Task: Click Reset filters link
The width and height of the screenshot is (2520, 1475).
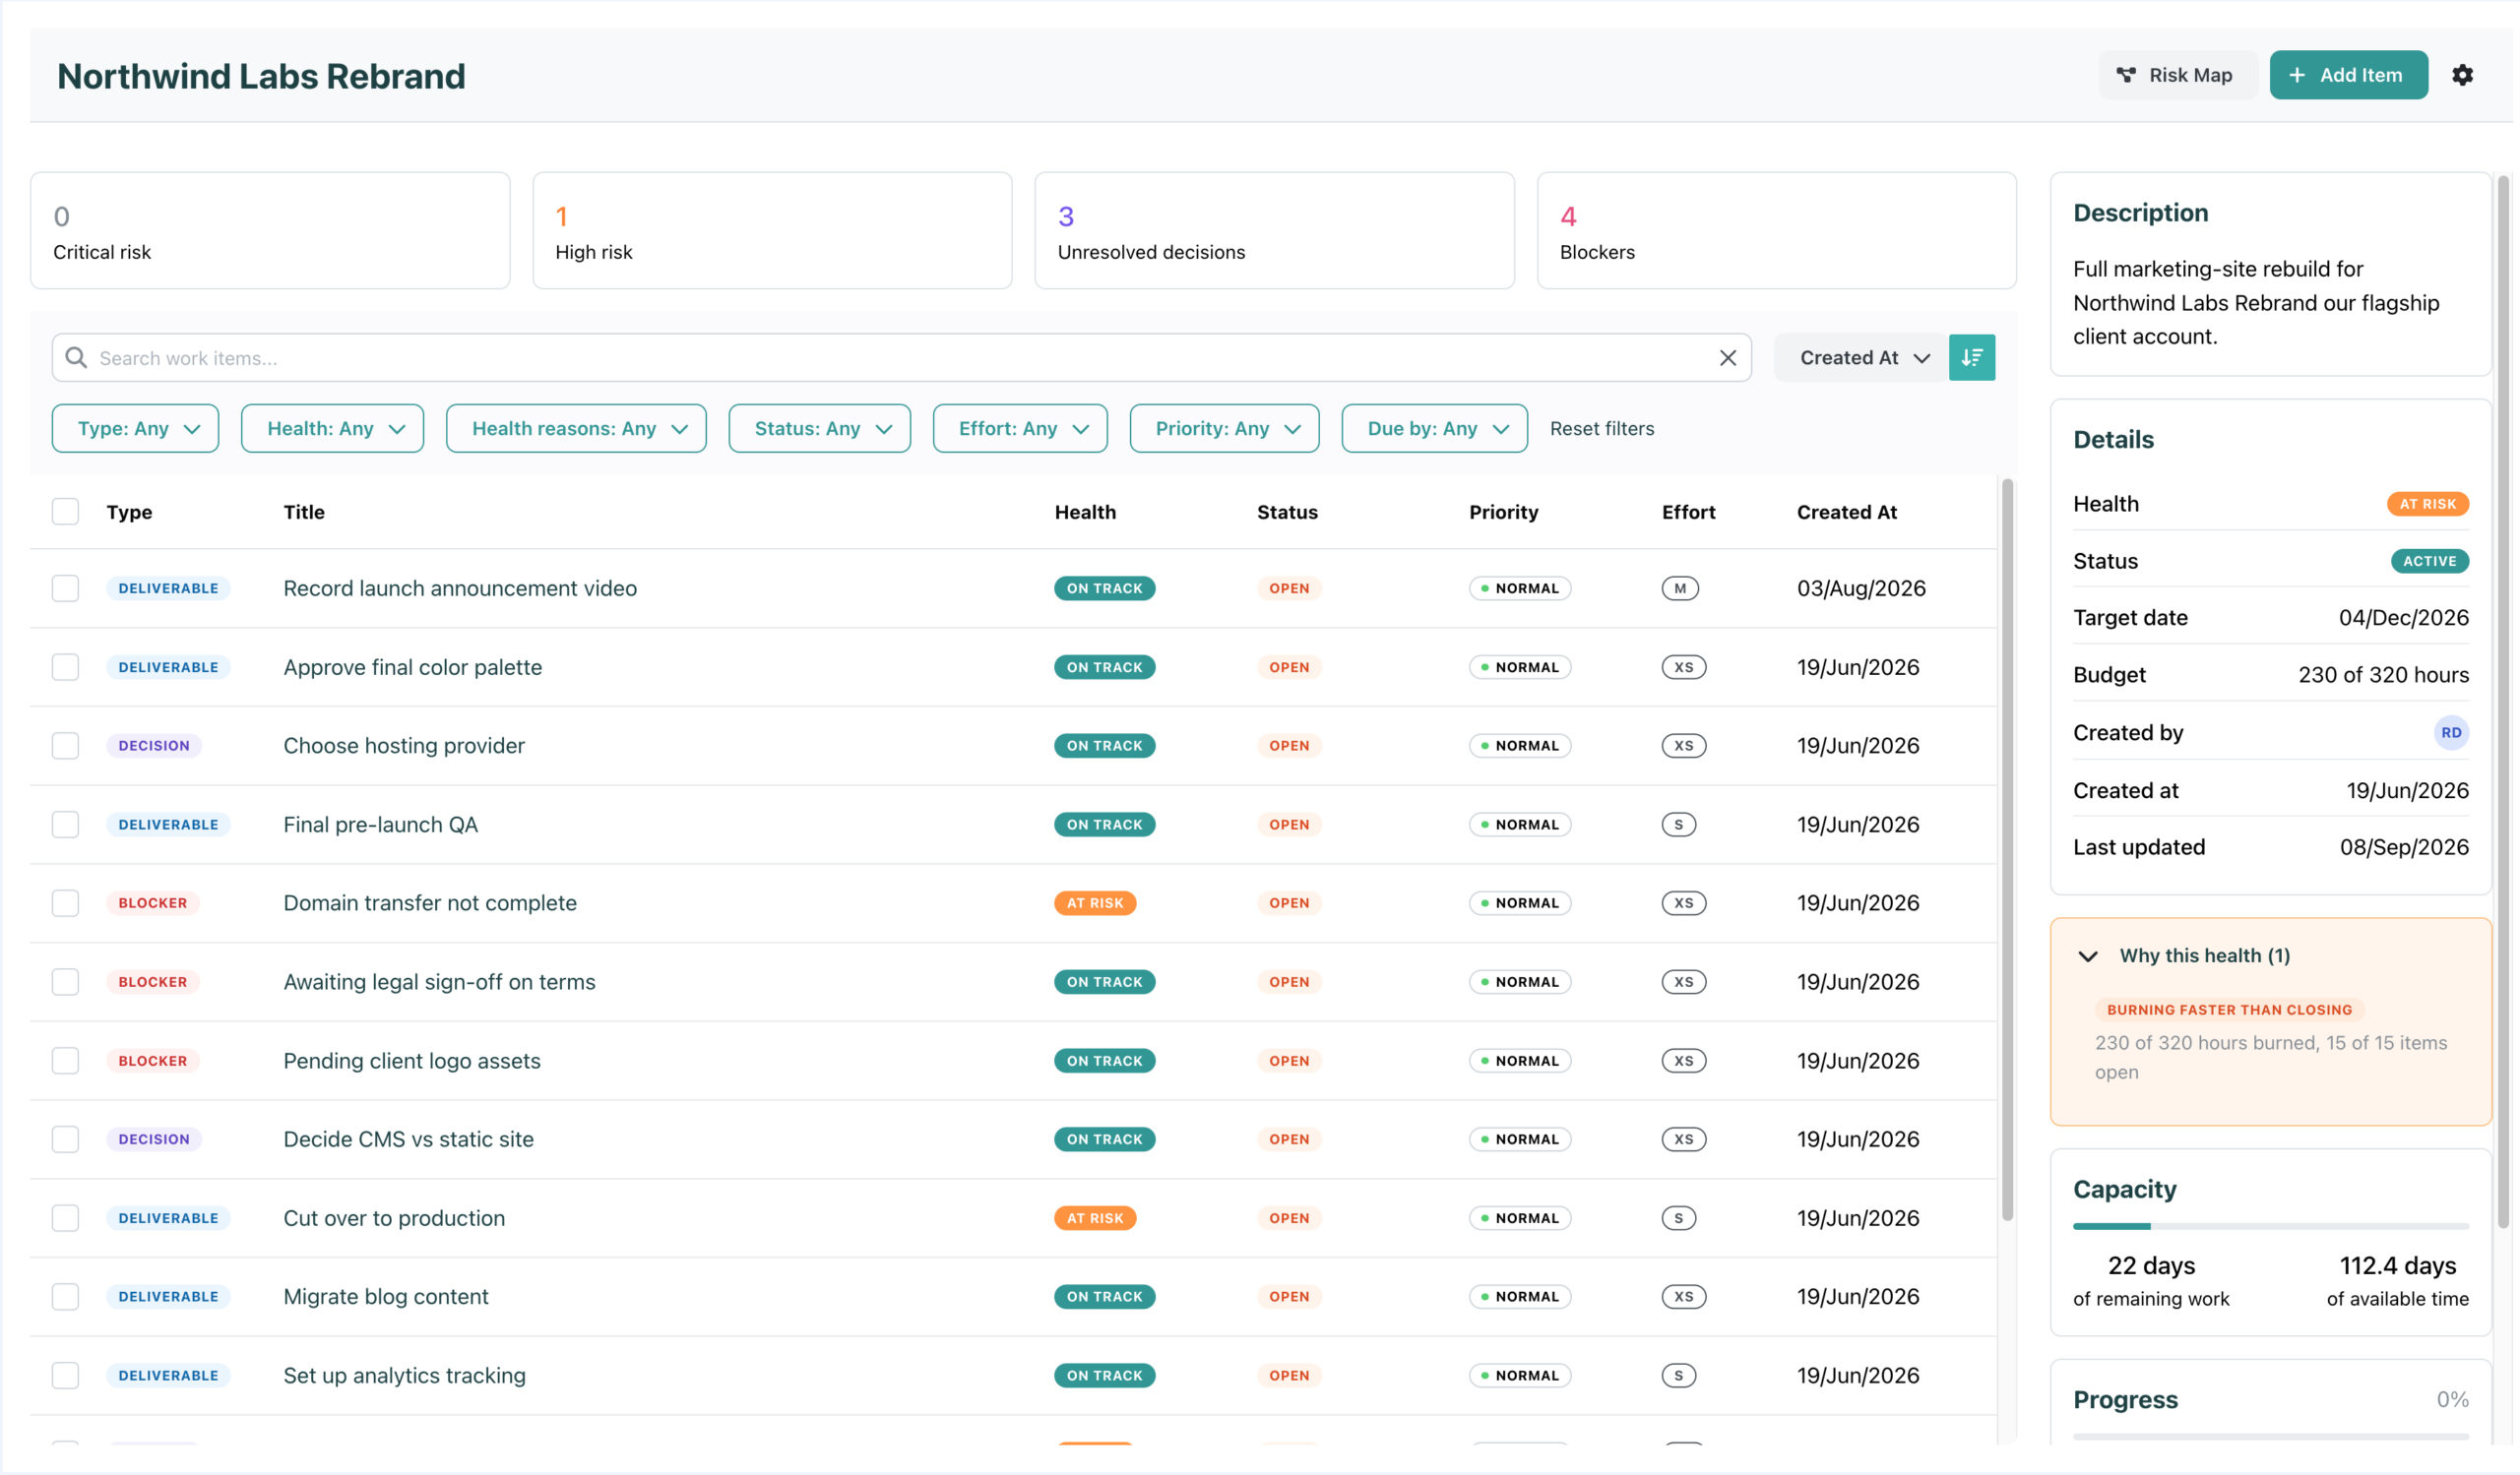Action: point(1602,429)
